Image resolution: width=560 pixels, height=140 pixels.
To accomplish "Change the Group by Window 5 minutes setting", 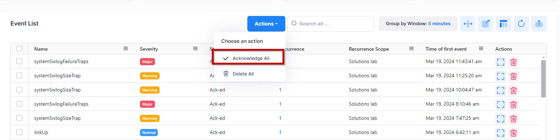I will (418, 24).
